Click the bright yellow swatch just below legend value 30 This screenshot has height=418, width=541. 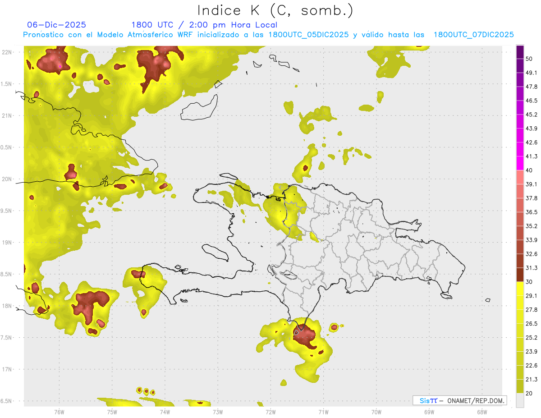point(520,289)
